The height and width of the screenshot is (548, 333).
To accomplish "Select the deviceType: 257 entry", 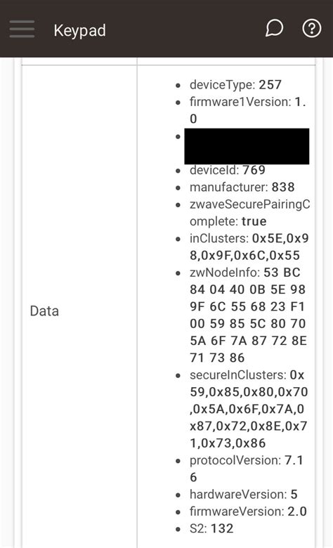I will pyautogui.click(x=235, y=84).
